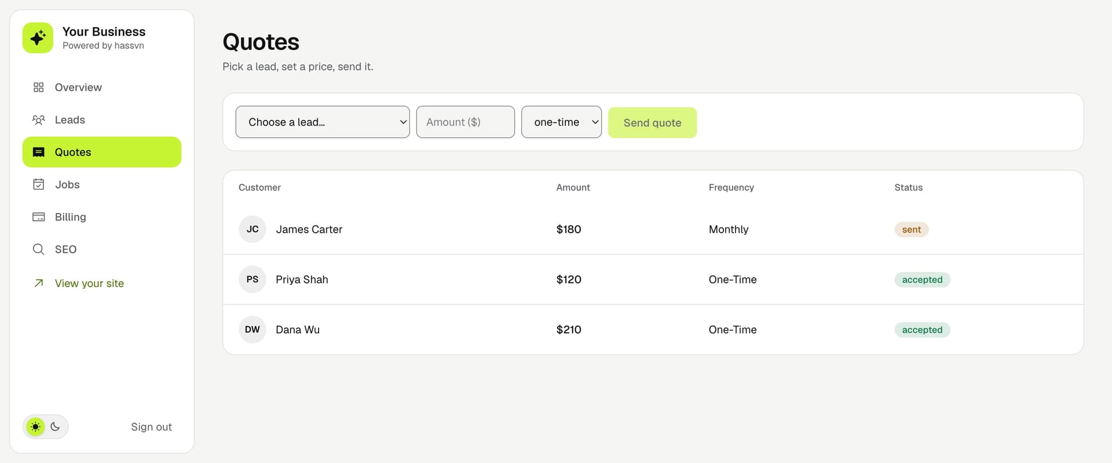Select the Priya Shah name
The image size is (1112, 463).
302,280
